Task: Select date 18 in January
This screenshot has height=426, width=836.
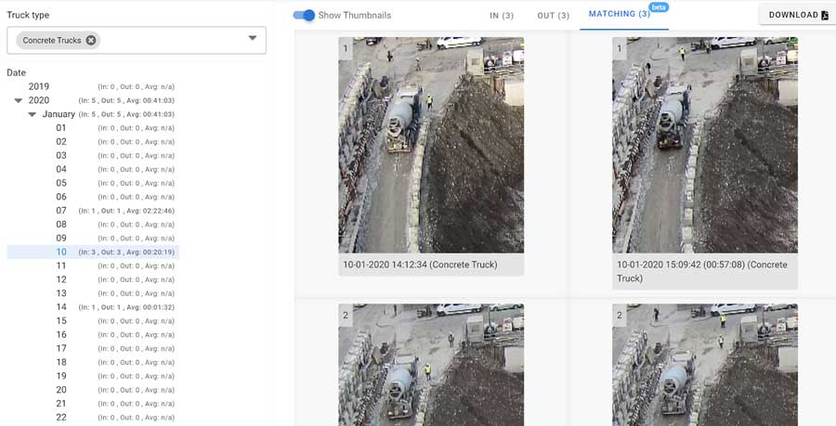Action: (93, 362)
